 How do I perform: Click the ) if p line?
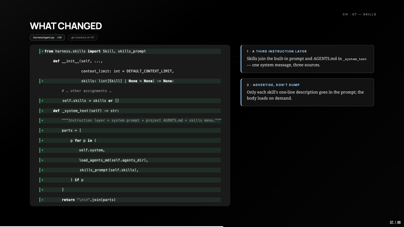(130, 180)
